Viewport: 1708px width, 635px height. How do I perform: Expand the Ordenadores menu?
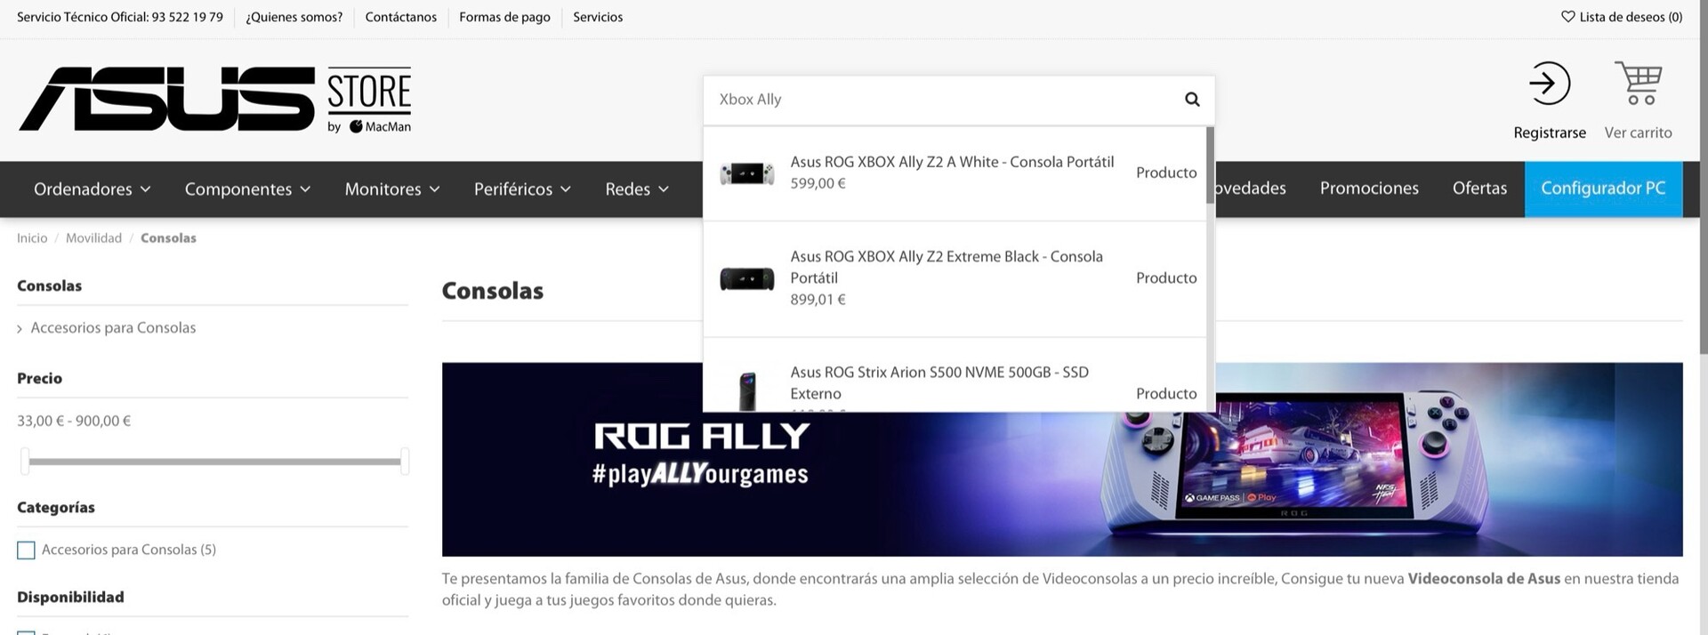(93, 189)
